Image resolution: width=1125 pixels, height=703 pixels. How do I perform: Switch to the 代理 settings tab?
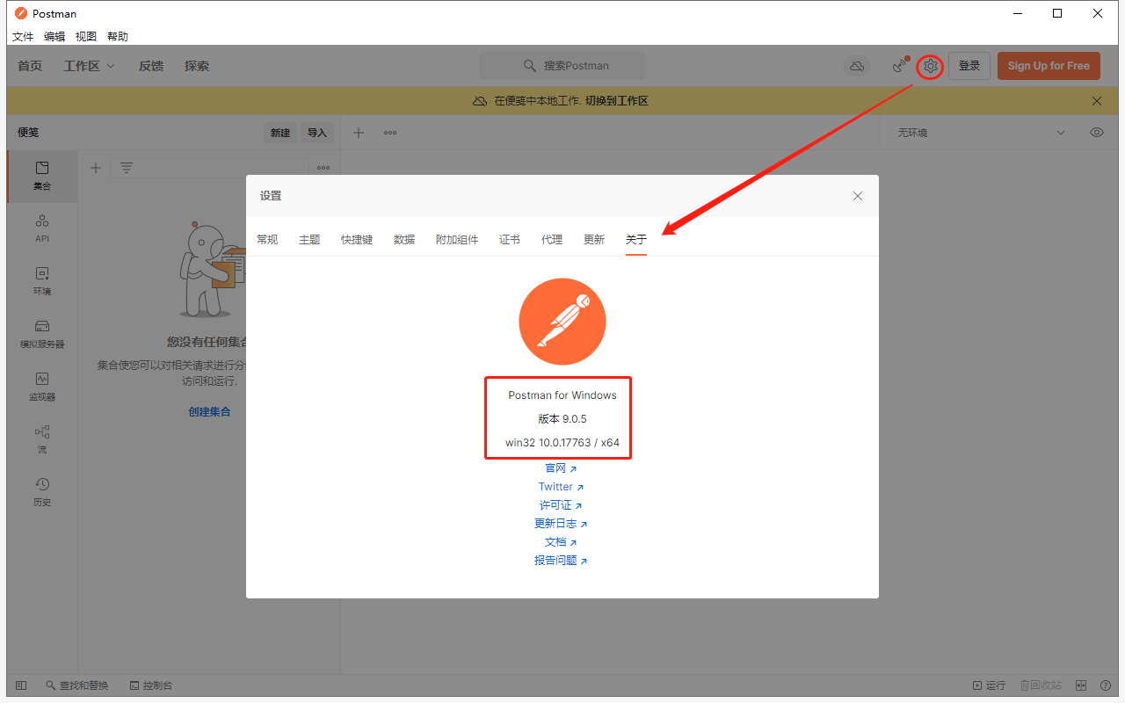552,239
